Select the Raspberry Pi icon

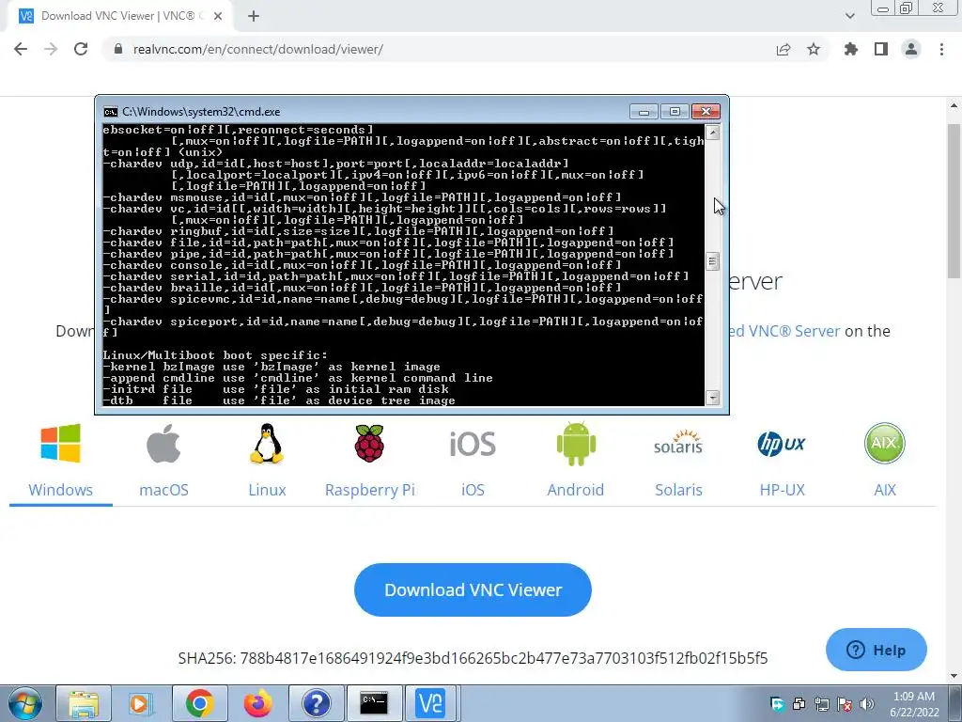click(x=369, y=444)
